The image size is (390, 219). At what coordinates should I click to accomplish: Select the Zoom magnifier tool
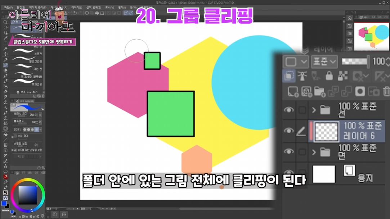pyautogui.click(x=5, y=22)
